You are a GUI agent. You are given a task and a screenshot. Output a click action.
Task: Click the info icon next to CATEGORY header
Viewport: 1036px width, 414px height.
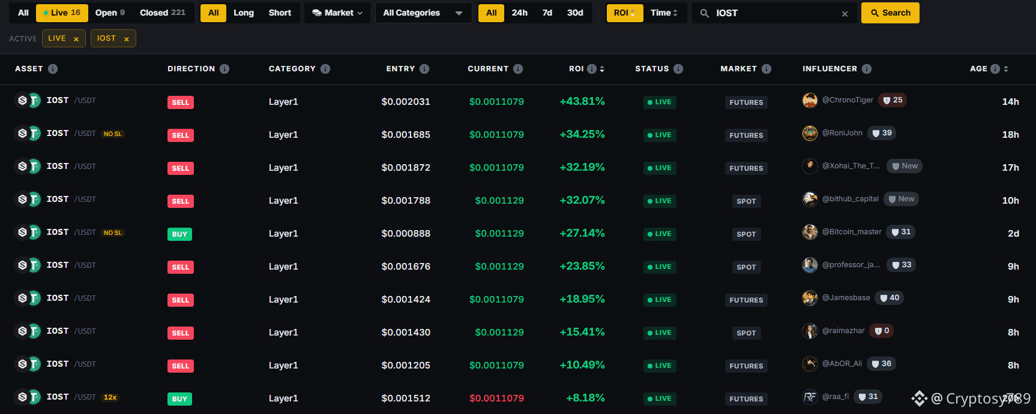coord(325,69)
